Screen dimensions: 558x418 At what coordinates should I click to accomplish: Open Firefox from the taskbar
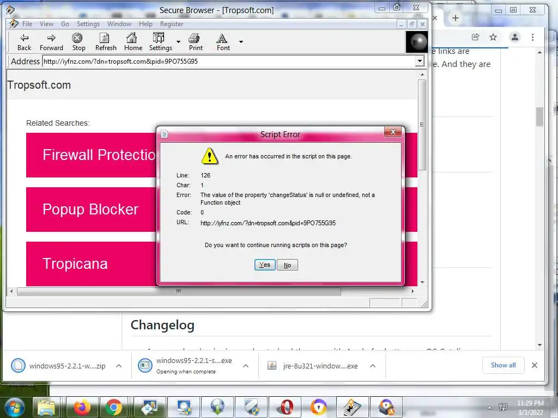(82, 407)
